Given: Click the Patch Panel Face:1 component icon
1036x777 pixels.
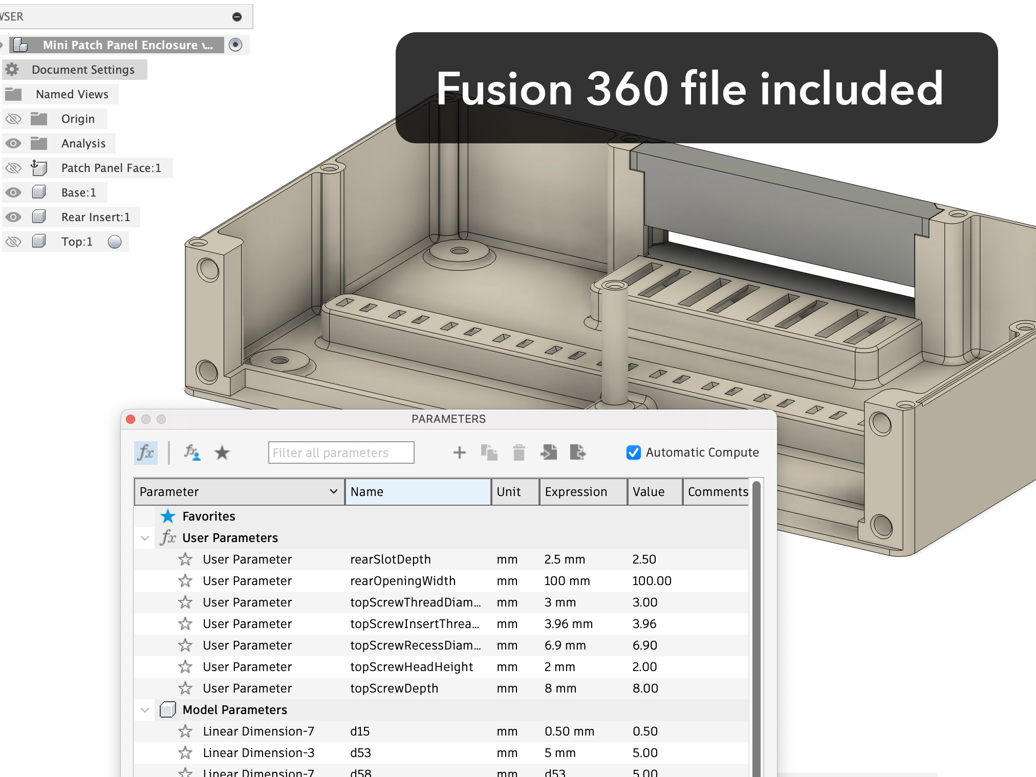Looking at the screenshot, I should (x=39, y=167).
